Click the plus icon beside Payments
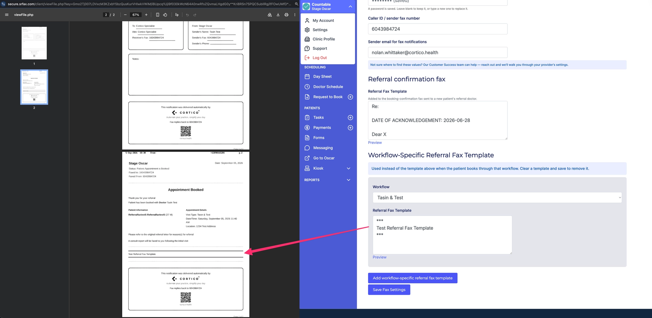Image resolution: width=652 pixels, height=318 pixels. 350,128
